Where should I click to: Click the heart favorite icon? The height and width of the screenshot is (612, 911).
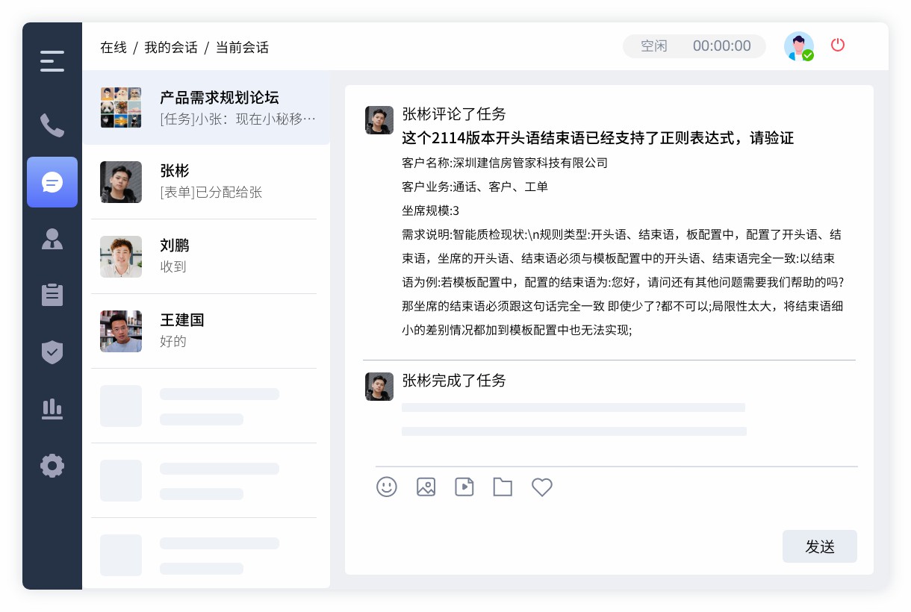[x=542, y=487]
